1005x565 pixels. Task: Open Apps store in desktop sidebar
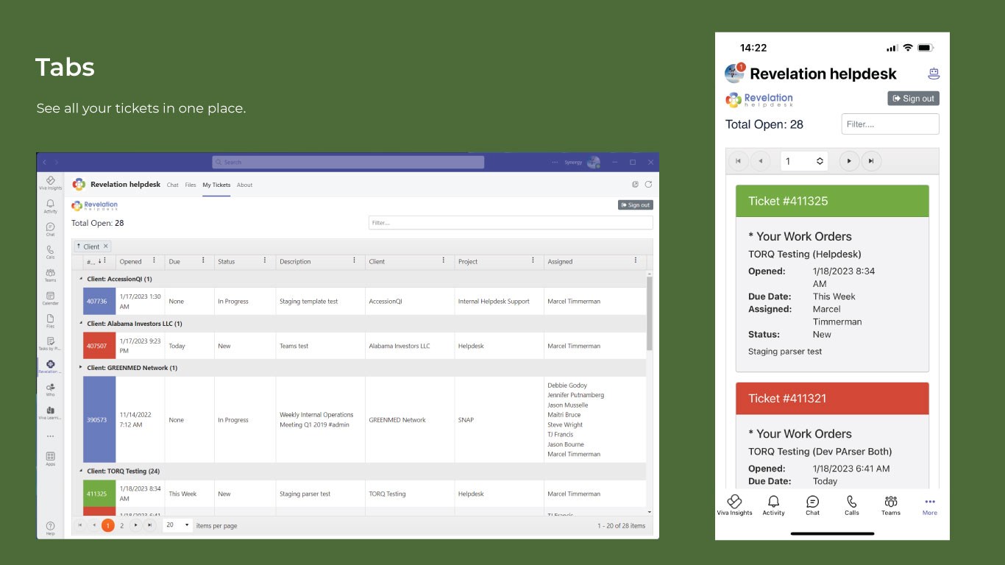(x=50, y=458)
